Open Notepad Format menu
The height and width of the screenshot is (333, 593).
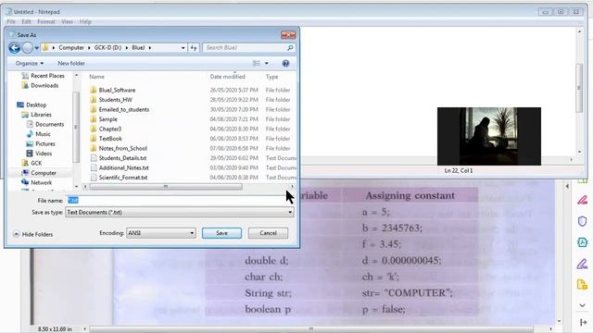46,22
